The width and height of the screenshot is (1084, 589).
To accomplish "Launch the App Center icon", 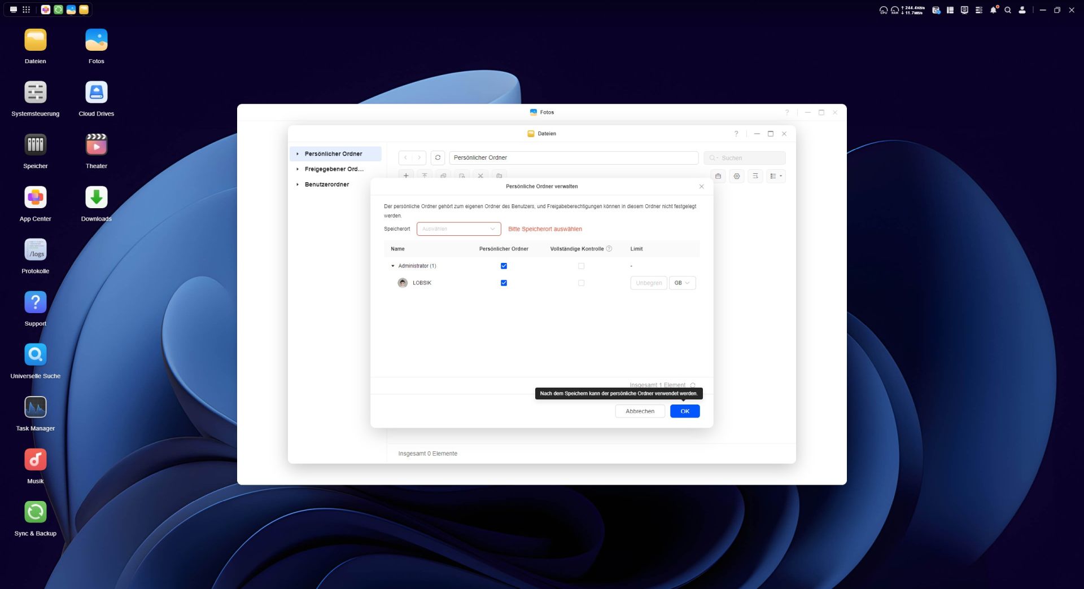I will [x=35, y=197].
